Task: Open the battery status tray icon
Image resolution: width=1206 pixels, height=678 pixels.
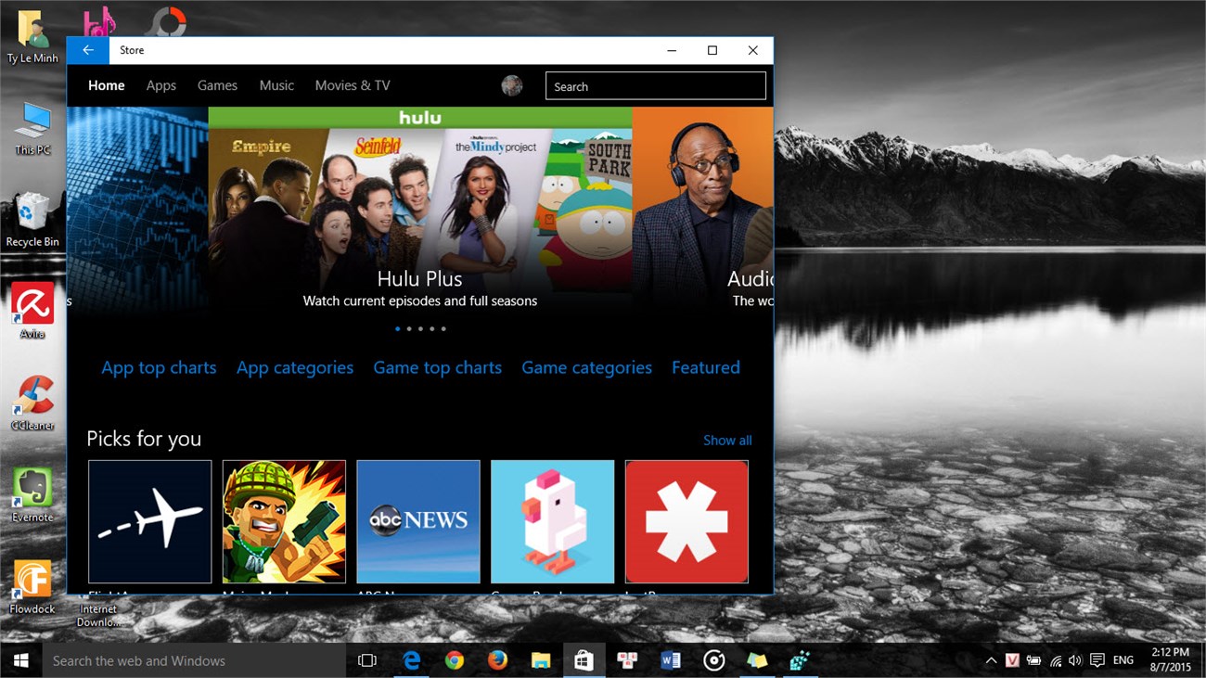Action: click(1034, 660)
